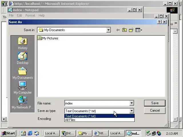Image resolution: width=183 pixels, height=137 pixels.
Task: Launch Internet Explorer from Quick Launch
Action: [x=30, y=133]
